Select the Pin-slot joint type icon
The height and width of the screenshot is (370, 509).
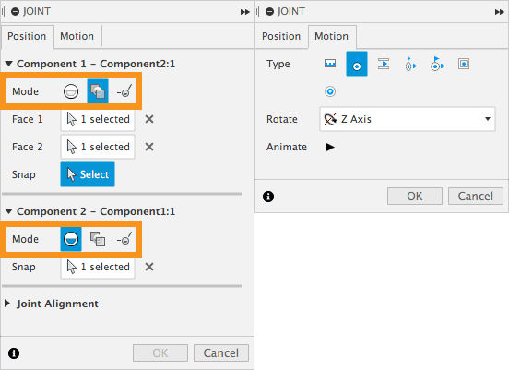pos(437,64)
